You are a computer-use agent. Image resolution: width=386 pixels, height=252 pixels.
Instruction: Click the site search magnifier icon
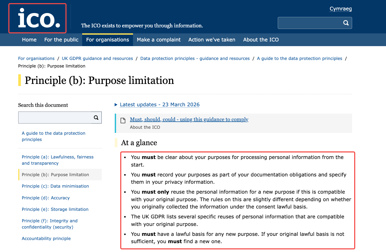click(x=346, y=23)
